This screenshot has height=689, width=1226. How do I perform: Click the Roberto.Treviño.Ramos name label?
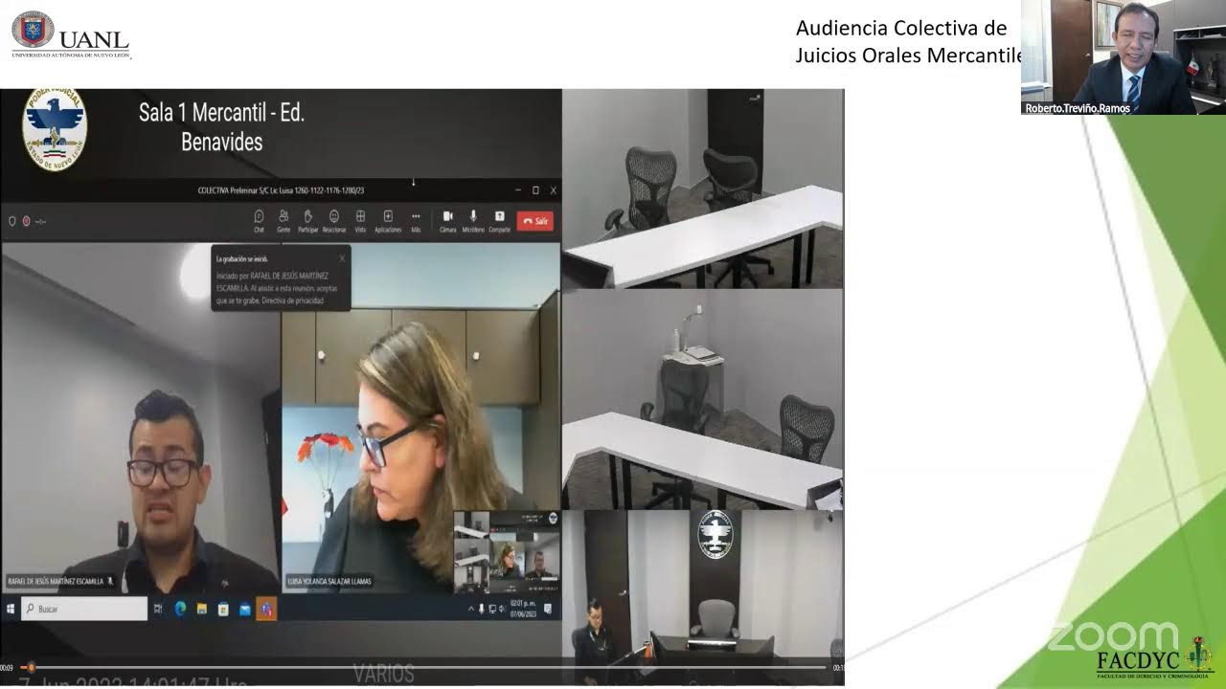pyautogui.click(x=1078, y=108)
